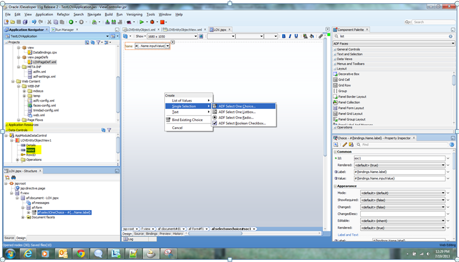Click the Bind to ADF Control icon in Property Inspector
The image size is (459, 262).
pos(351,145)
